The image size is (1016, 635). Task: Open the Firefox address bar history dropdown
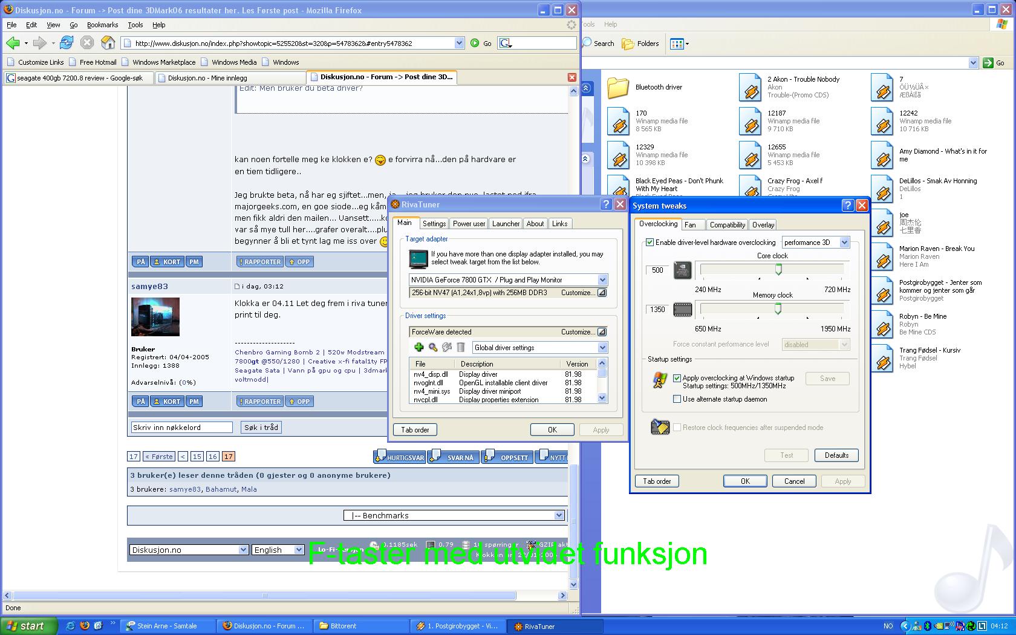[459, 43]
